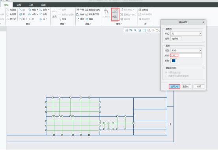Click the 宽度 width input field
Image resolution: width=218 pixels, height=150 pixels.
pyautogui.click(x=186, y=56)
